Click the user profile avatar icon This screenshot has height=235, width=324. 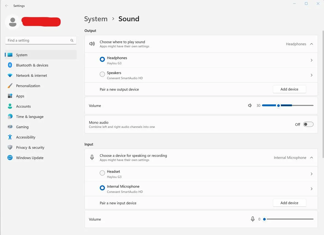(x=13, y=22)
